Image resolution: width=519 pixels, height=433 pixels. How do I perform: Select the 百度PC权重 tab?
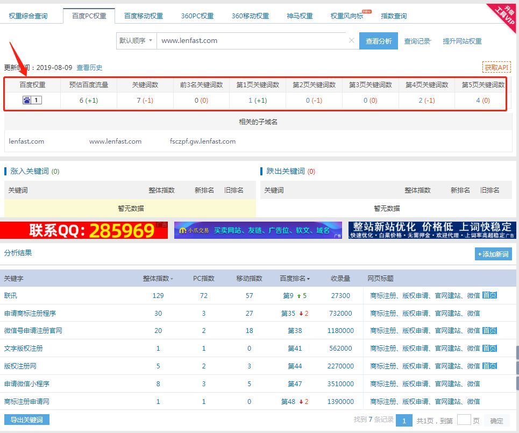(x=89, y=16)
